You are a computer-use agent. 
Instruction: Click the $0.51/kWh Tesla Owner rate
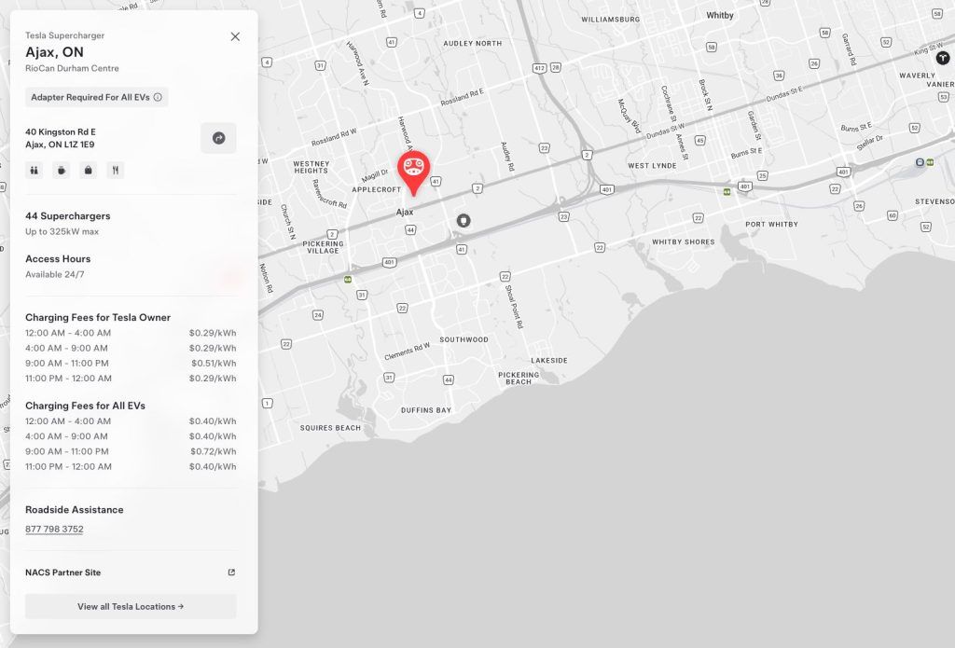click(x=214, y=364)
